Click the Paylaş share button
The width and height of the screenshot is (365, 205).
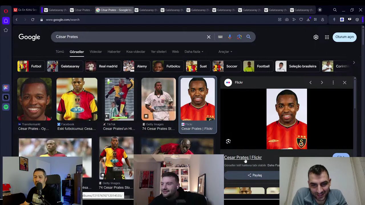pyautogui.click(x=255, y=175)
